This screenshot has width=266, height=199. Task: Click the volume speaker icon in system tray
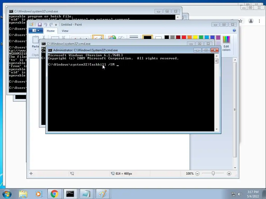(x=240, y=194)
